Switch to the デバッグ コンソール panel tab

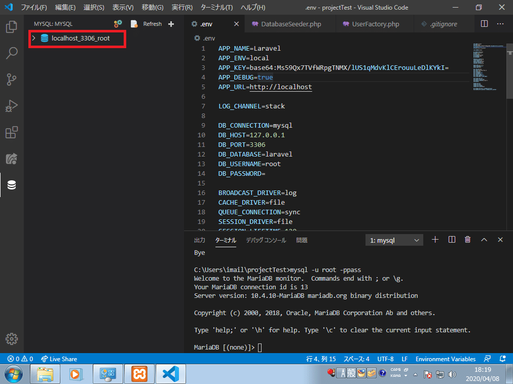pyautogui.click(x=266, y=240)
